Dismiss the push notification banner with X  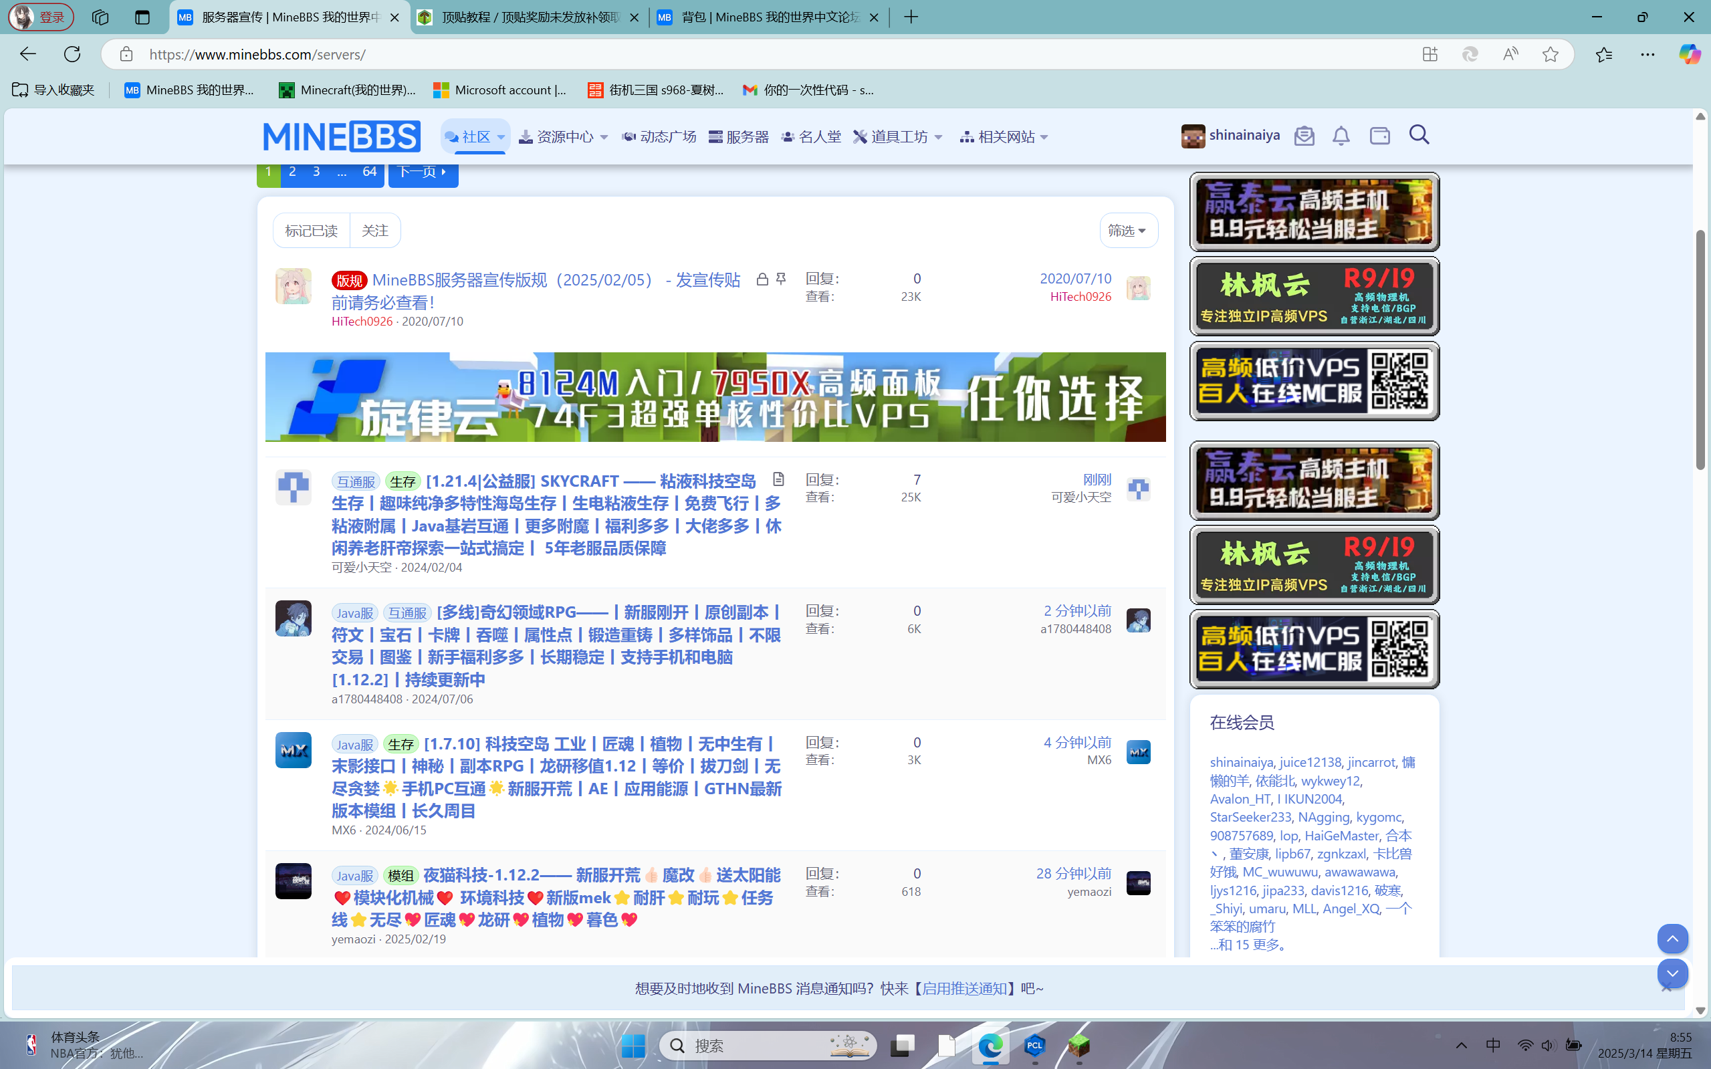click(1666, 987)
